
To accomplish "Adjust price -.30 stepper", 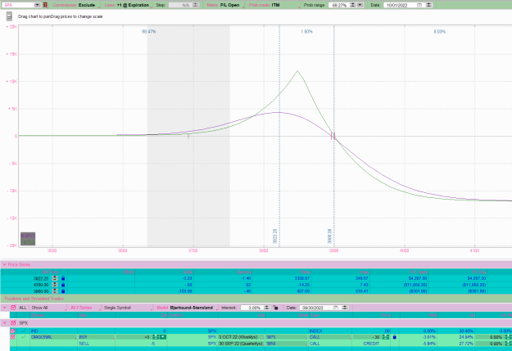I will tap(386, 337).
